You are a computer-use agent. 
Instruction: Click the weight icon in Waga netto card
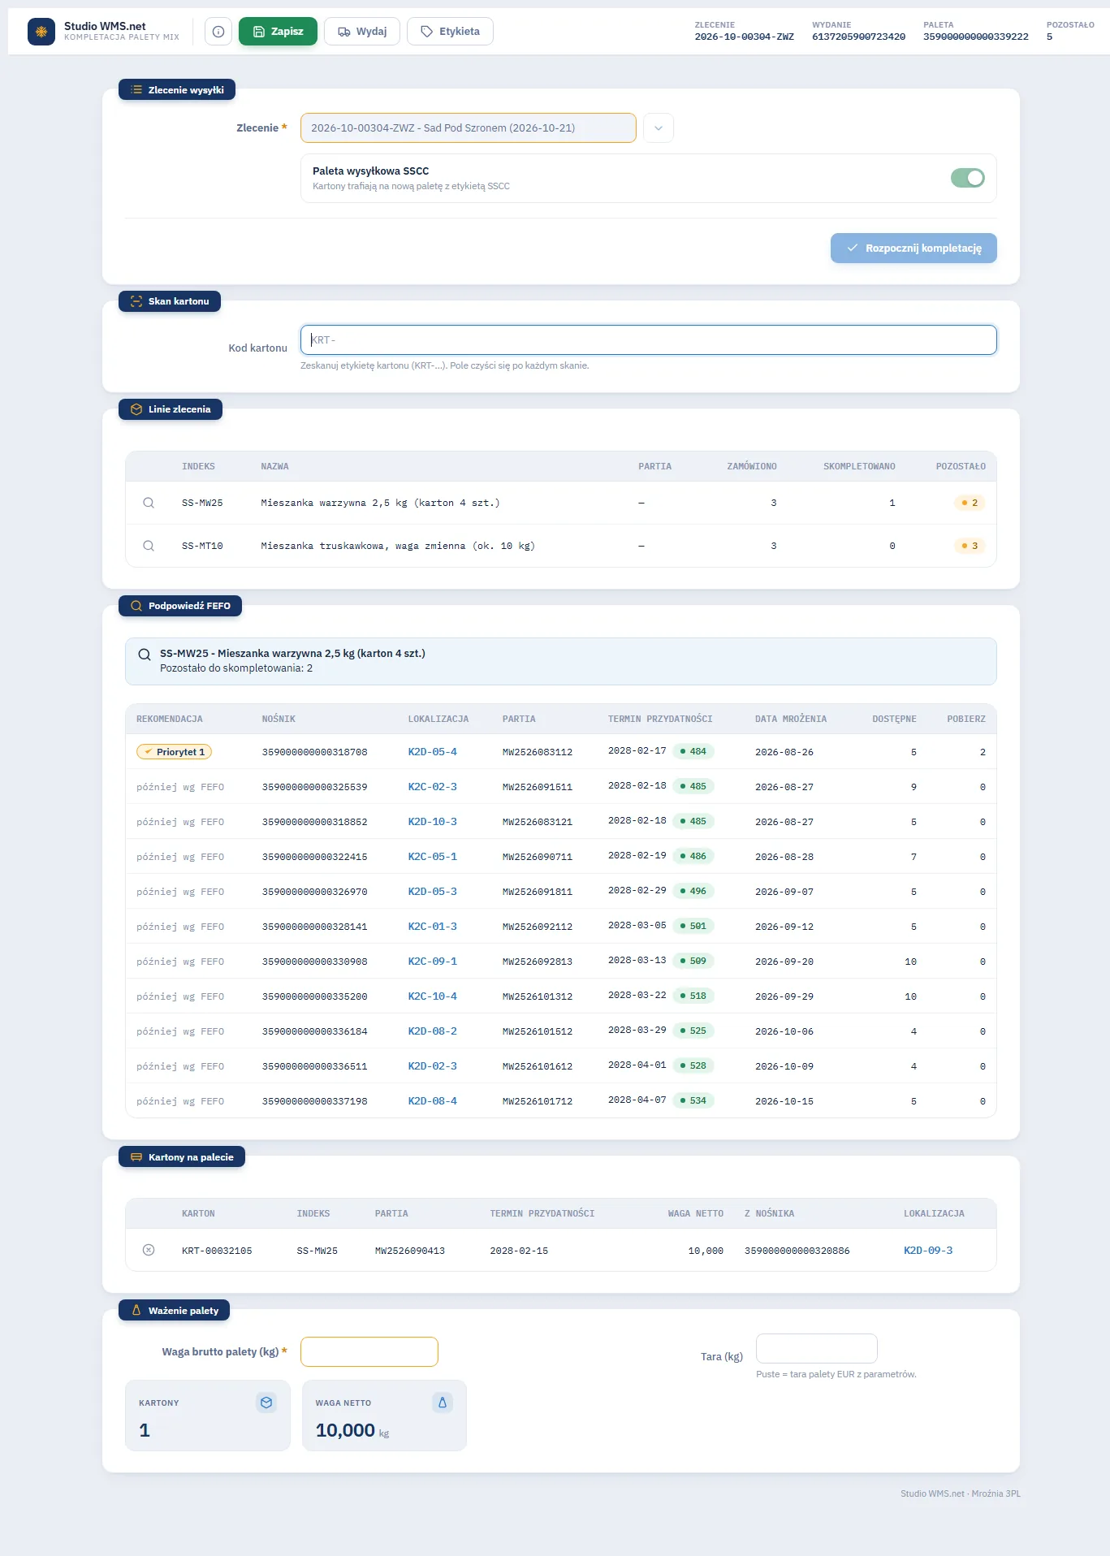pos(443,1403)
